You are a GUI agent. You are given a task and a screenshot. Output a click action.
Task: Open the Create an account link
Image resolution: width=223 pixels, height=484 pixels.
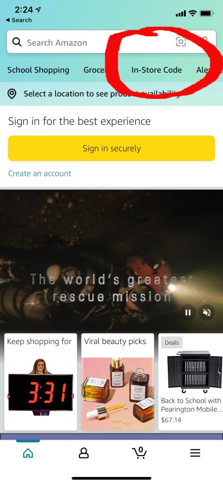40,173
